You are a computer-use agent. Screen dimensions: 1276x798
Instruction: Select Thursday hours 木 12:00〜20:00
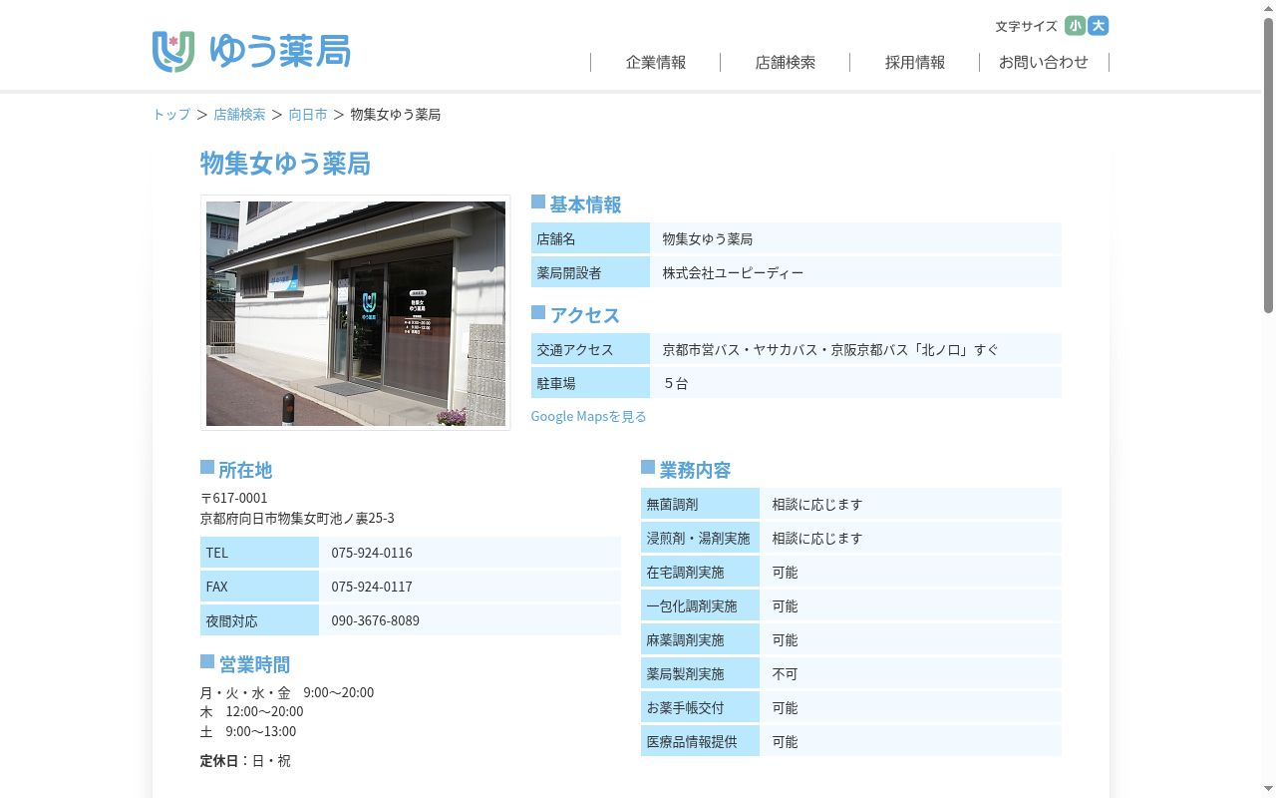pyautogui.click(x=251, y=711)
